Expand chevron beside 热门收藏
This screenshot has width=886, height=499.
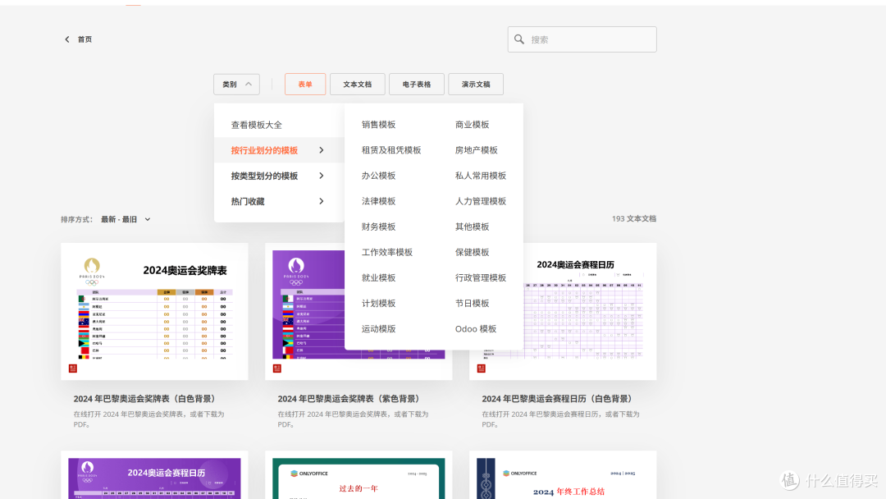322,201
